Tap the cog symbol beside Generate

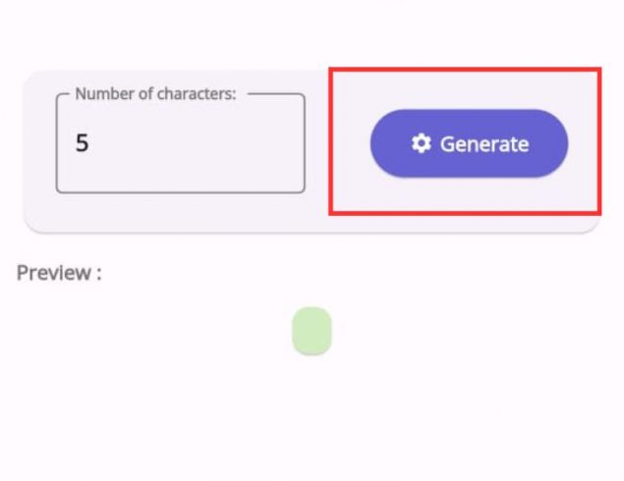point(422,144)
